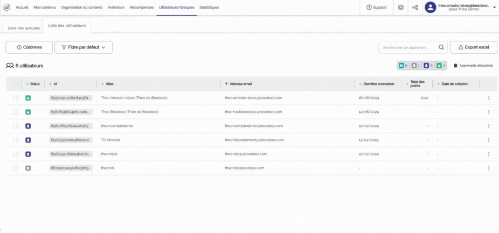The height and width of the screenshot is (233, 499).
Task: Expand the Filtre par défaut dropdown
Action: [x=83, y=47]
